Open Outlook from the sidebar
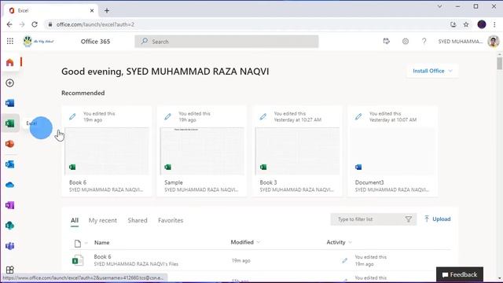The height and width of the screenshot is (283, 503). click(x=10, y=164)
